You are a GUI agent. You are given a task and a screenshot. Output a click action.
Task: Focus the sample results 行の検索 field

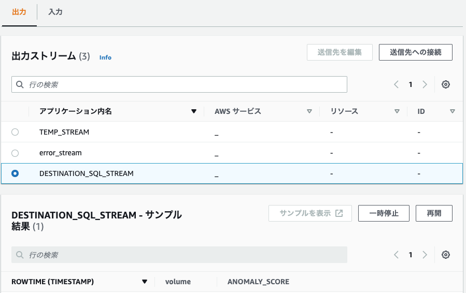point(179,255)
